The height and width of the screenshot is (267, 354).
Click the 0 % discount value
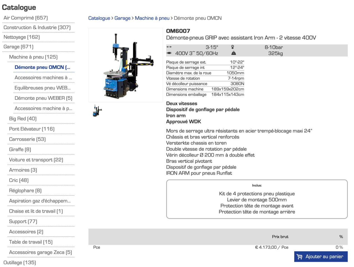click(x=339, y=247)
